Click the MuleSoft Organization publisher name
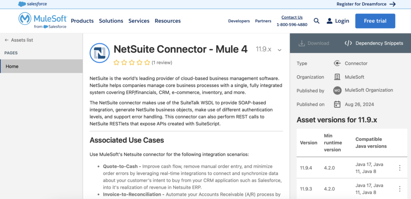 [x=369, y=90]
